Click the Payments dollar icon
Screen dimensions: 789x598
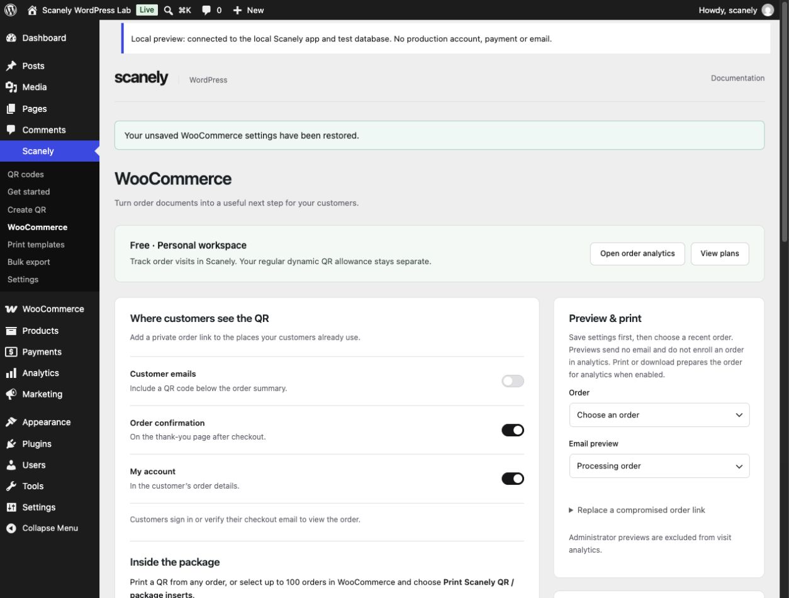[x=11, y=352]
